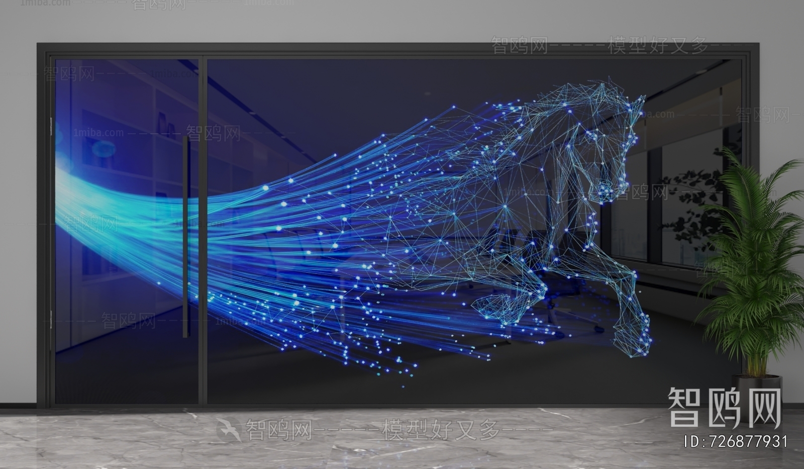Click the black plant pot
This screenshot has width=804, height=469.
[x=755, y=390]
